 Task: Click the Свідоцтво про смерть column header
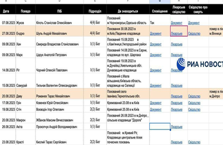click(198, 9)
